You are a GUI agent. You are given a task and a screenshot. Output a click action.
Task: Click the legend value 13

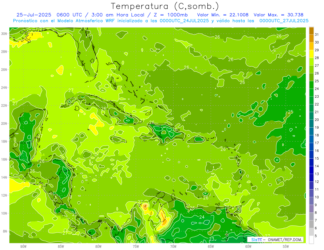pyautogui.click(x=317, y=174)
